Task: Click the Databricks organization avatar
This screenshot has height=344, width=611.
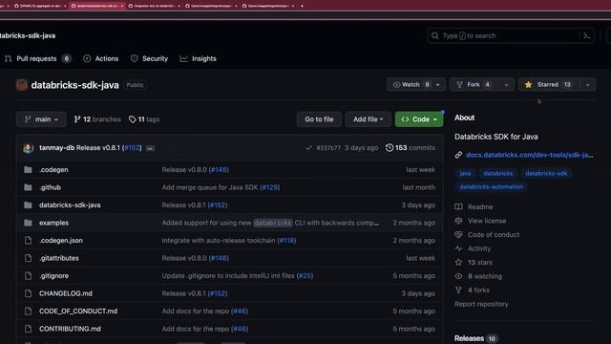Action: pyautogui.click(x=22, y=85)
